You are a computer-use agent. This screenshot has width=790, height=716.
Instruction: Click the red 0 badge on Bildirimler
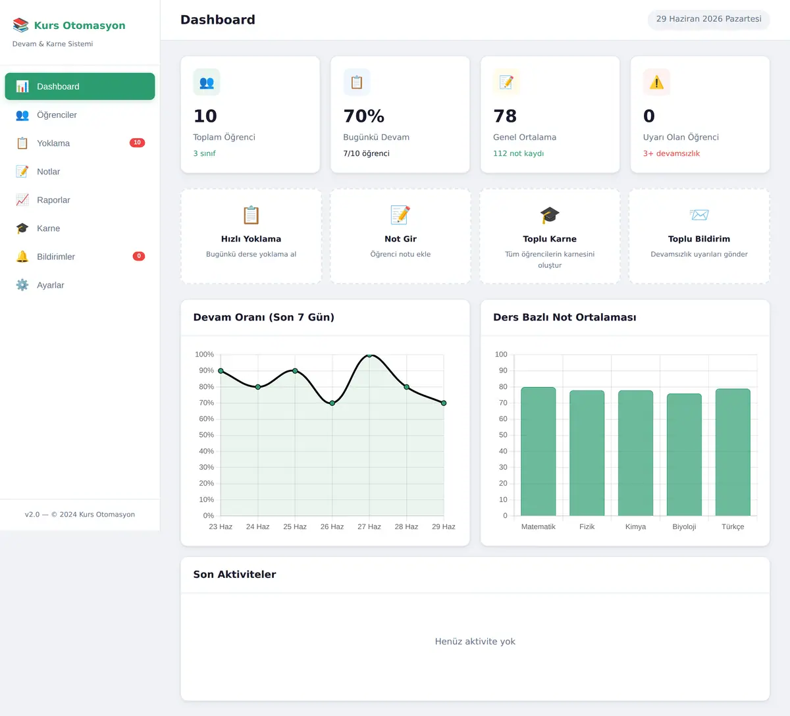(x=139, y=257)
